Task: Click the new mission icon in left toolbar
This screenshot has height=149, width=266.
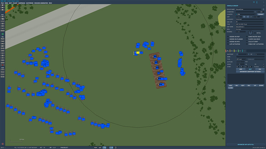Action: pos(3,5)
